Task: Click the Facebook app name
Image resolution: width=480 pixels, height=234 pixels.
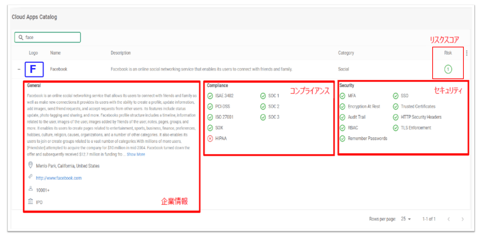Action: click(59, 69)
